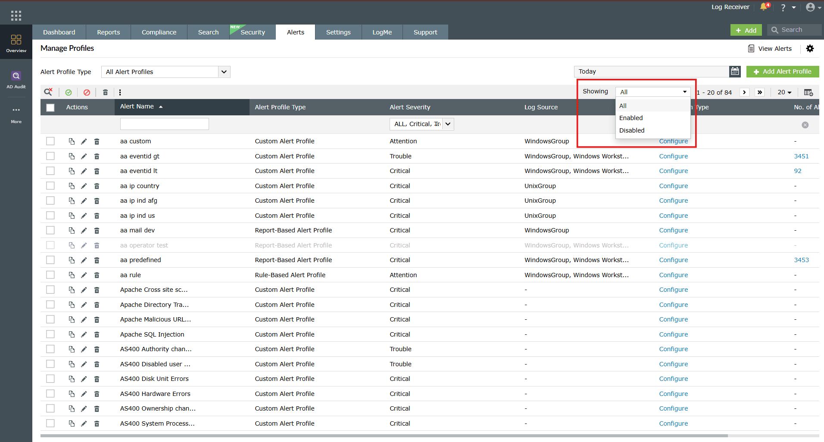Toggle the select-all checkbox in the table header

(x=50, y=107)
